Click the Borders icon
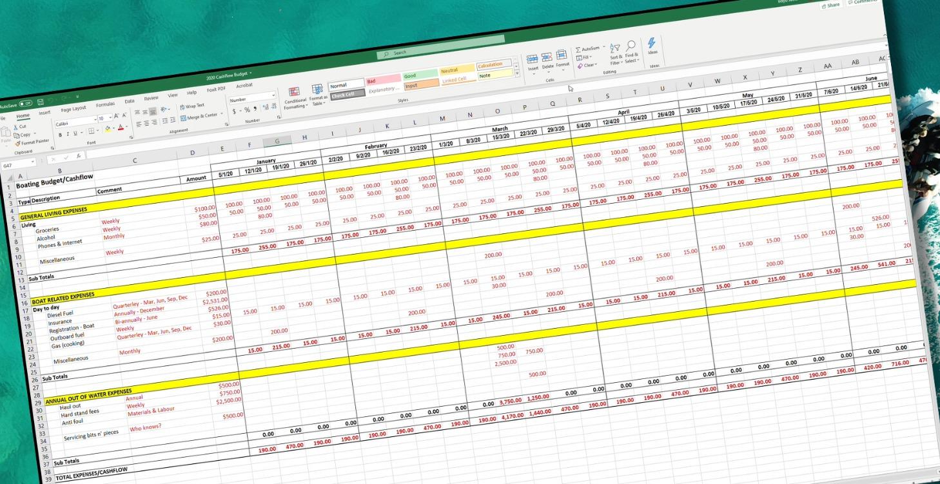Screen dimensions: 940x484 [x=91, y=131]
